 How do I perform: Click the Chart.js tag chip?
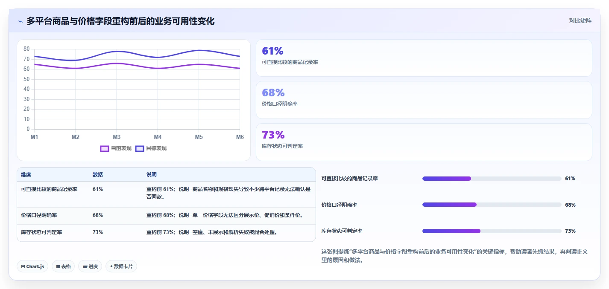[x=32, y=266]
